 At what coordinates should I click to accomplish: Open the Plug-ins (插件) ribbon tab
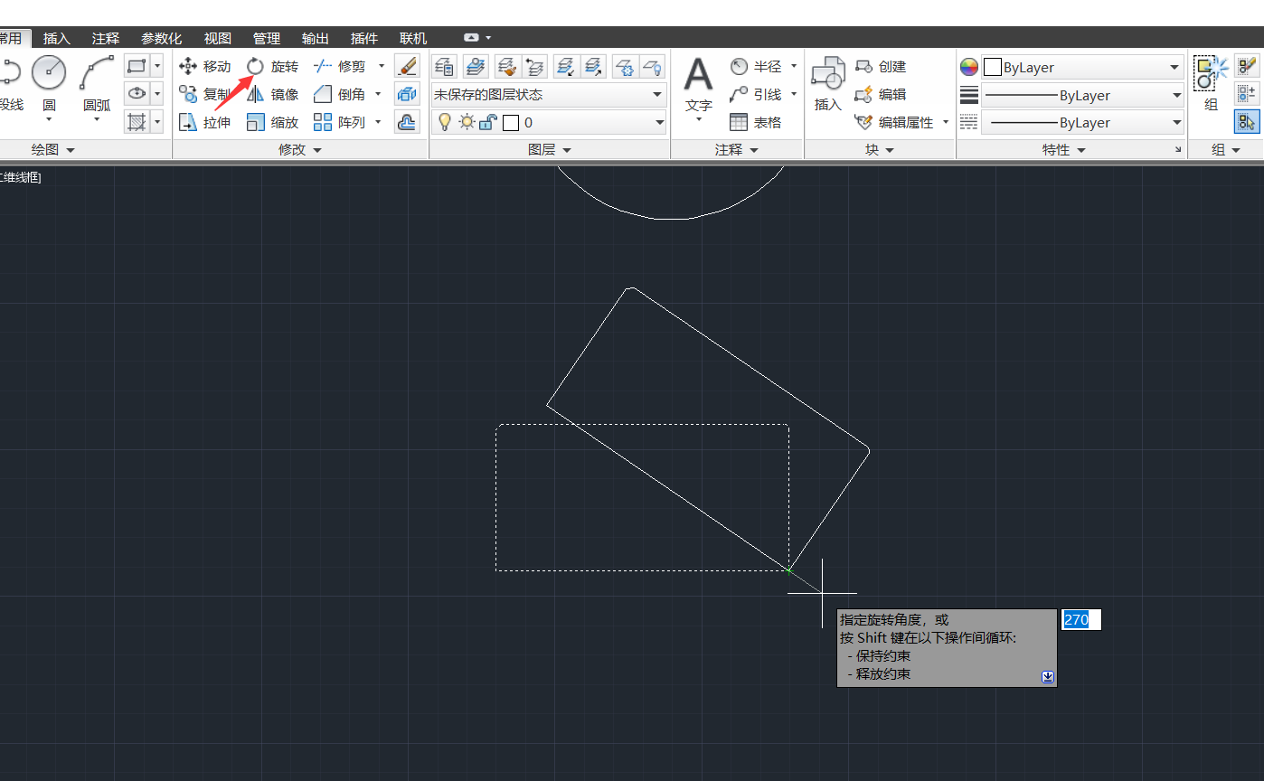[x=364, y=38]
